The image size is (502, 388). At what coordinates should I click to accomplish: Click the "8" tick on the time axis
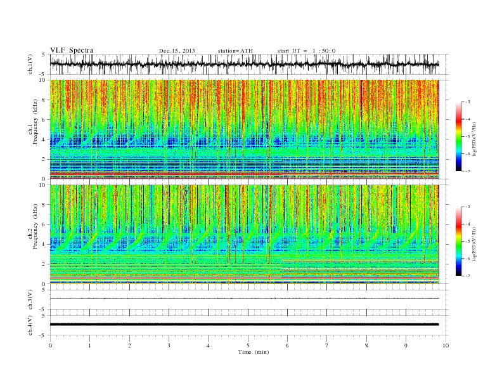point(366,346)
